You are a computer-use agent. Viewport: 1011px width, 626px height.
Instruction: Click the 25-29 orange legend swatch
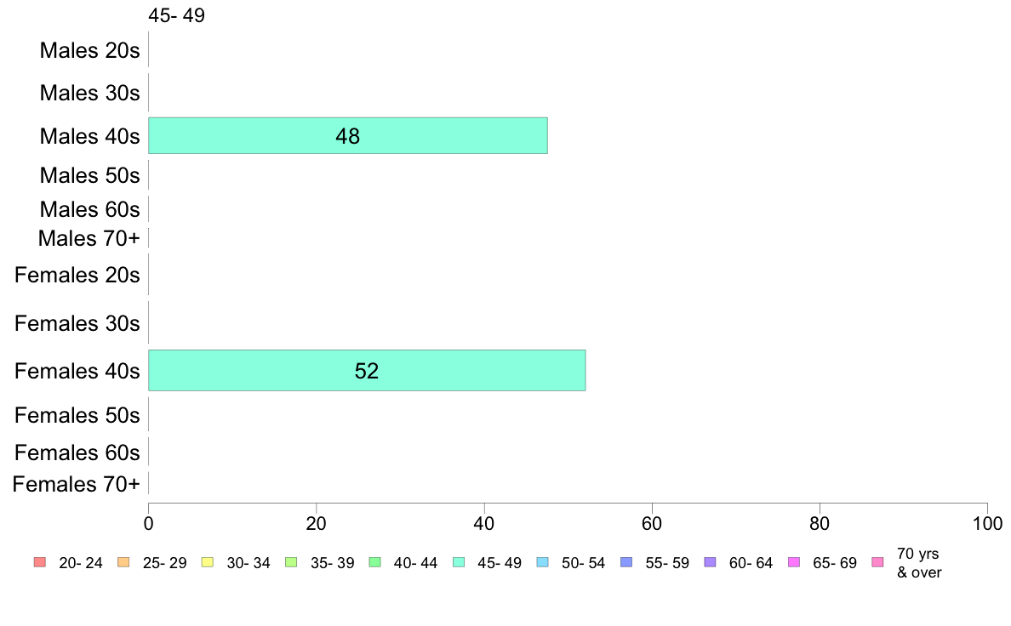[123, 562]
